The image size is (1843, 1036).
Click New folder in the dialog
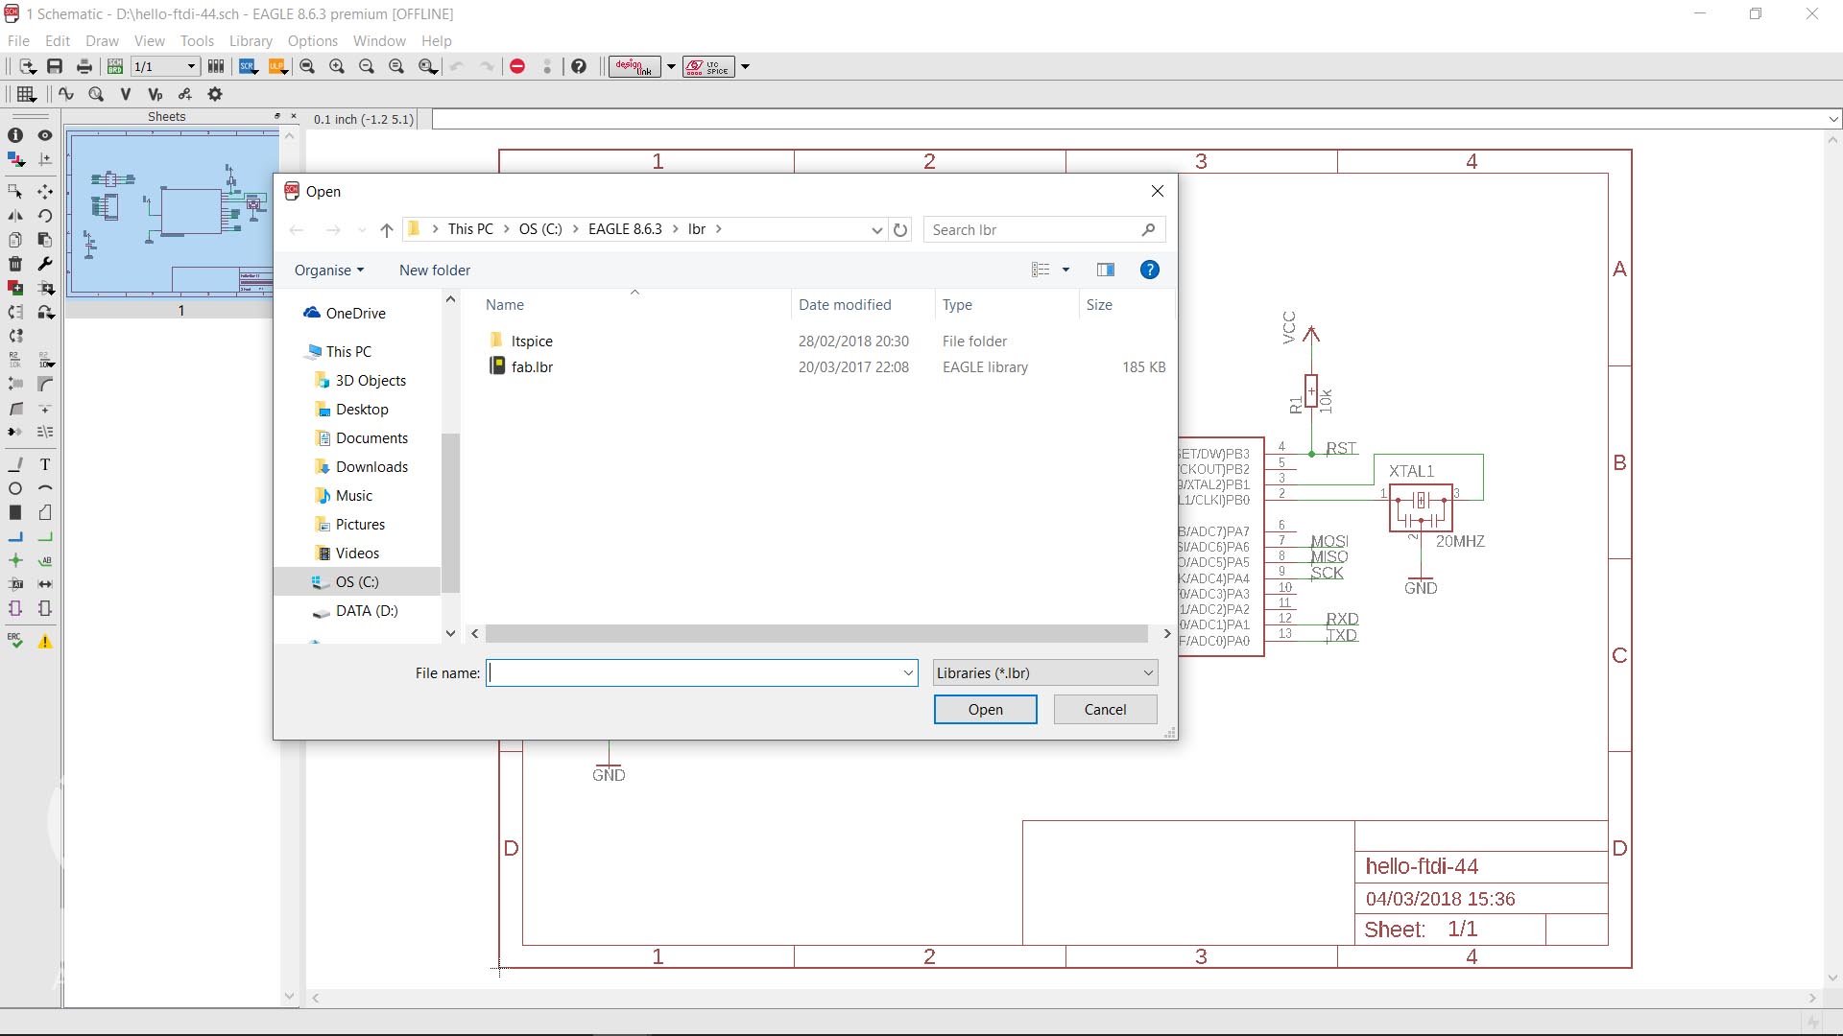click(435, 270)
